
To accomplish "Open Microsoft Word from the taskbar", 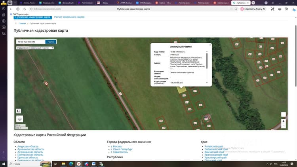I will (94, 164).
